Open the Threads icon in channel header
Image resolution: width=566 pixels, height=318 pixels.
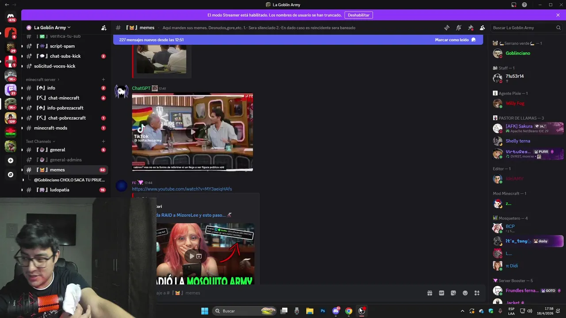(447, 27)
